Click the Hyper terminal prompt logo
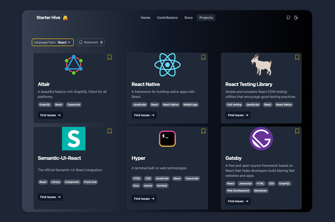The image size is (335, 222). tap(167, 139)
